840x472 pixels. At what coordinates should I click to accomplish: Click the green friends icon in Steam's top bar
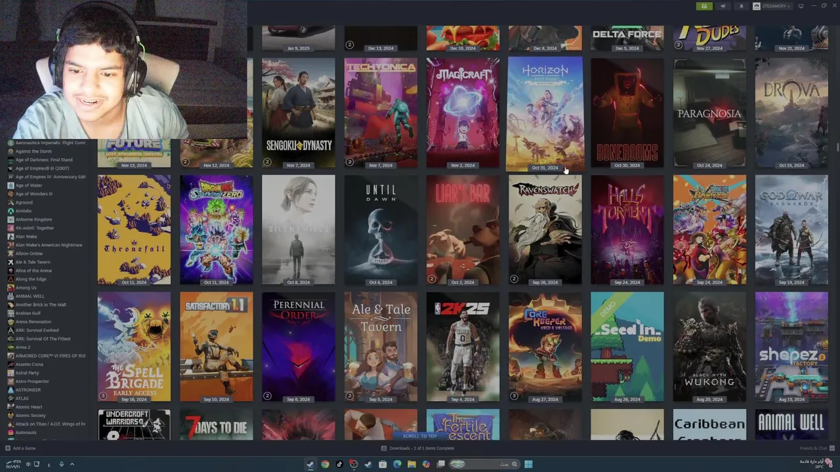(703, 6)
